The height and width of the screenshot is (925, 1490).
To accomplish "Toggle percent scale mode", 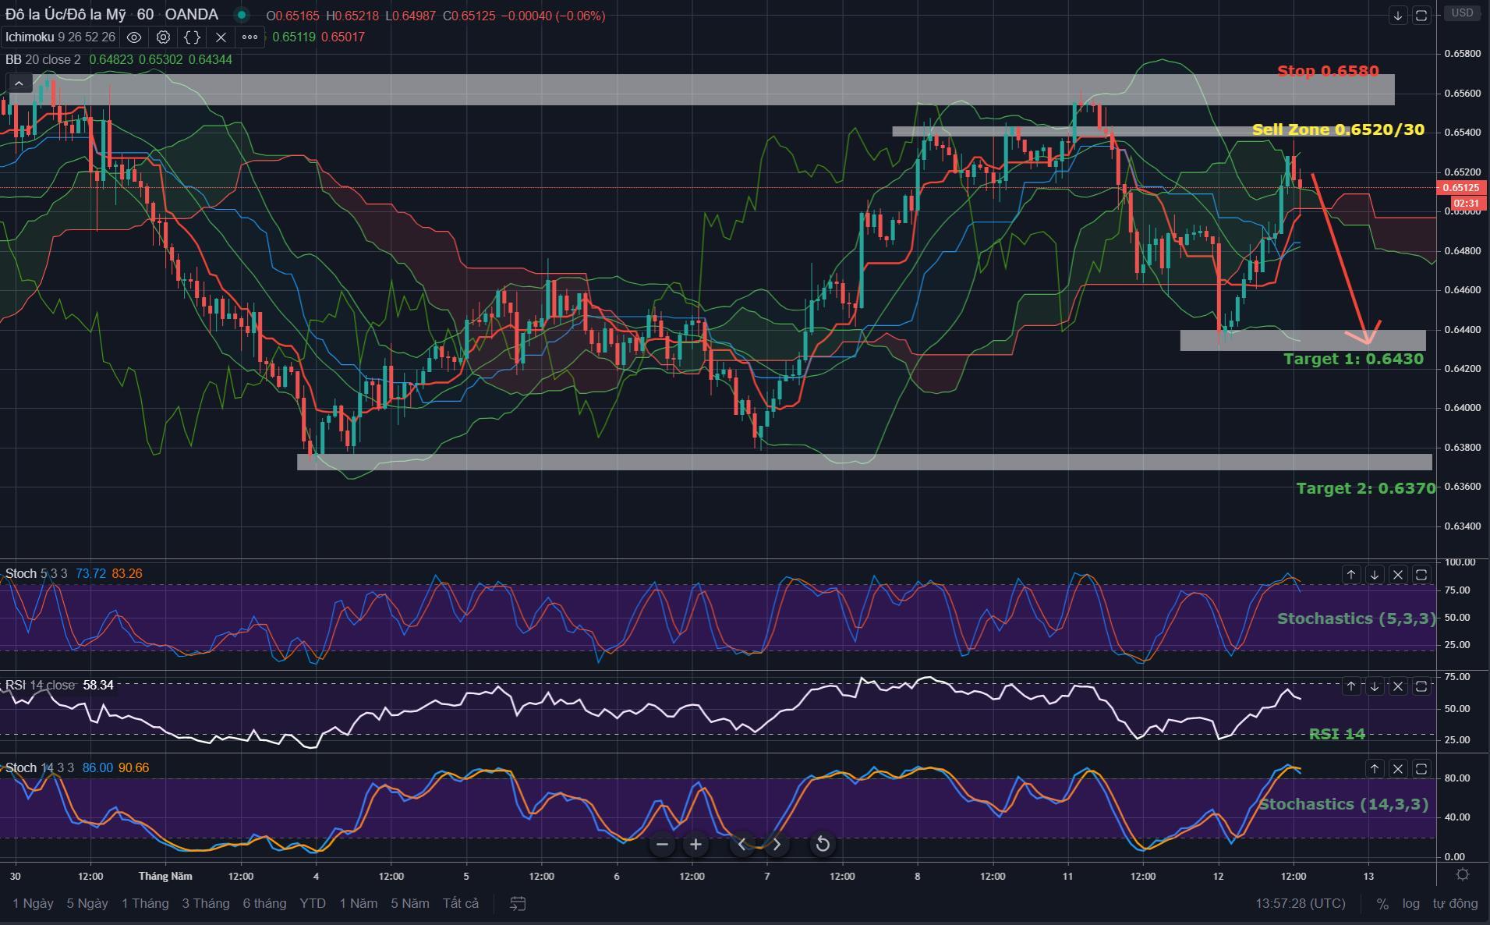I will 1382,903.
